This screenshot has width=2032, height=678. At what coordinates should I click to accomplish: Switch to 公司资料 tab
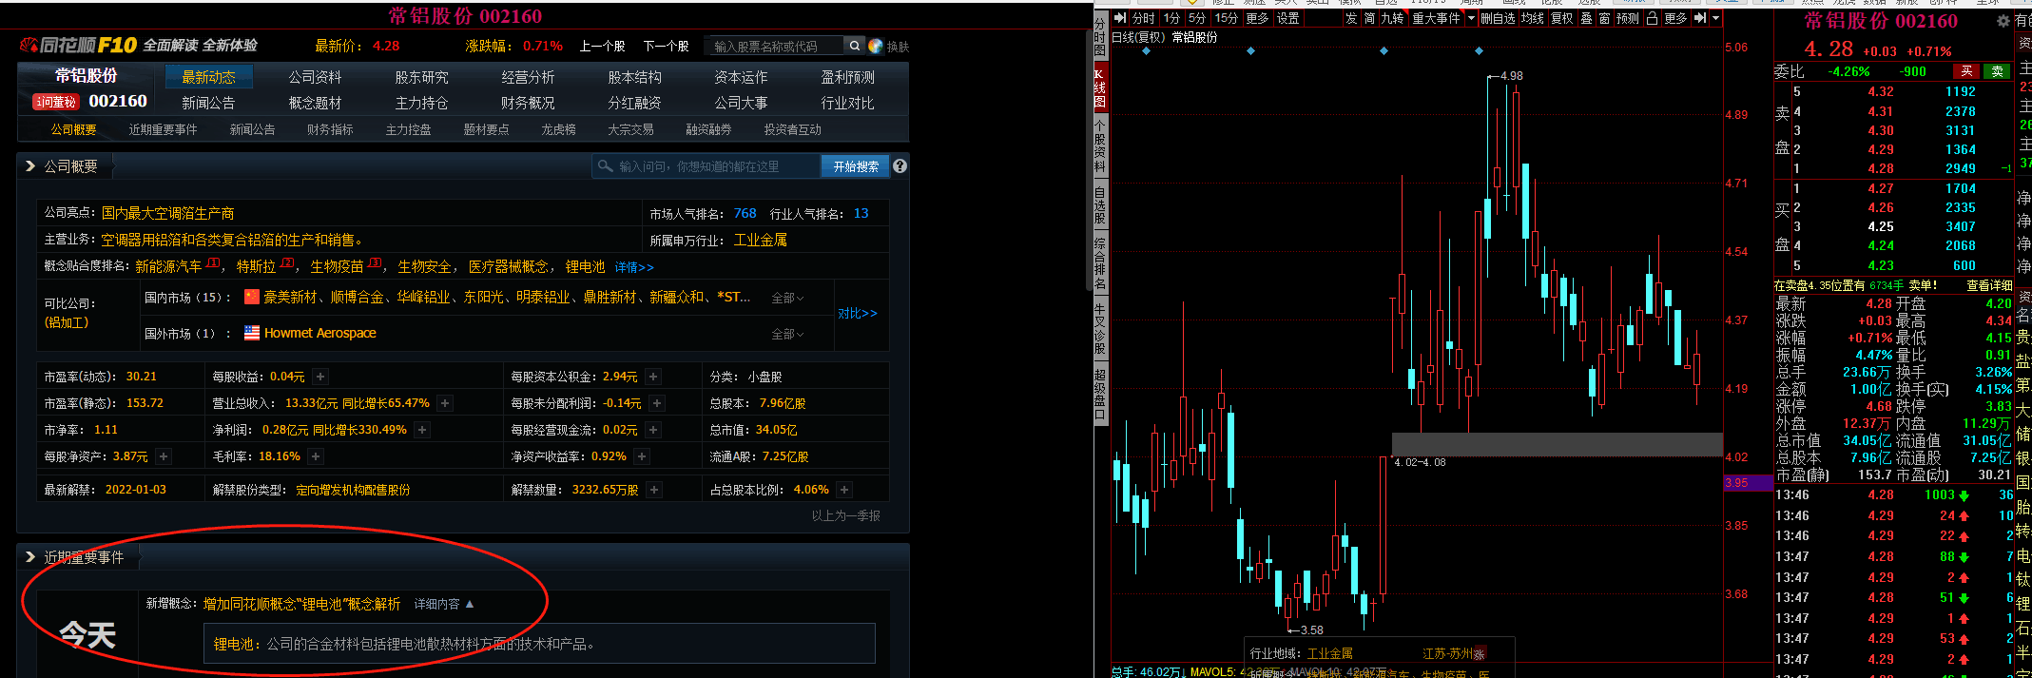tap(315, 77)
